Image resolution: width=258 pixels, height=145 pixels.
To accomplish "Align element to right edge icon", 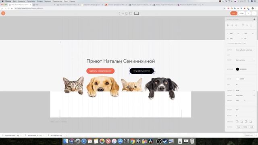I will coord(236,25).
